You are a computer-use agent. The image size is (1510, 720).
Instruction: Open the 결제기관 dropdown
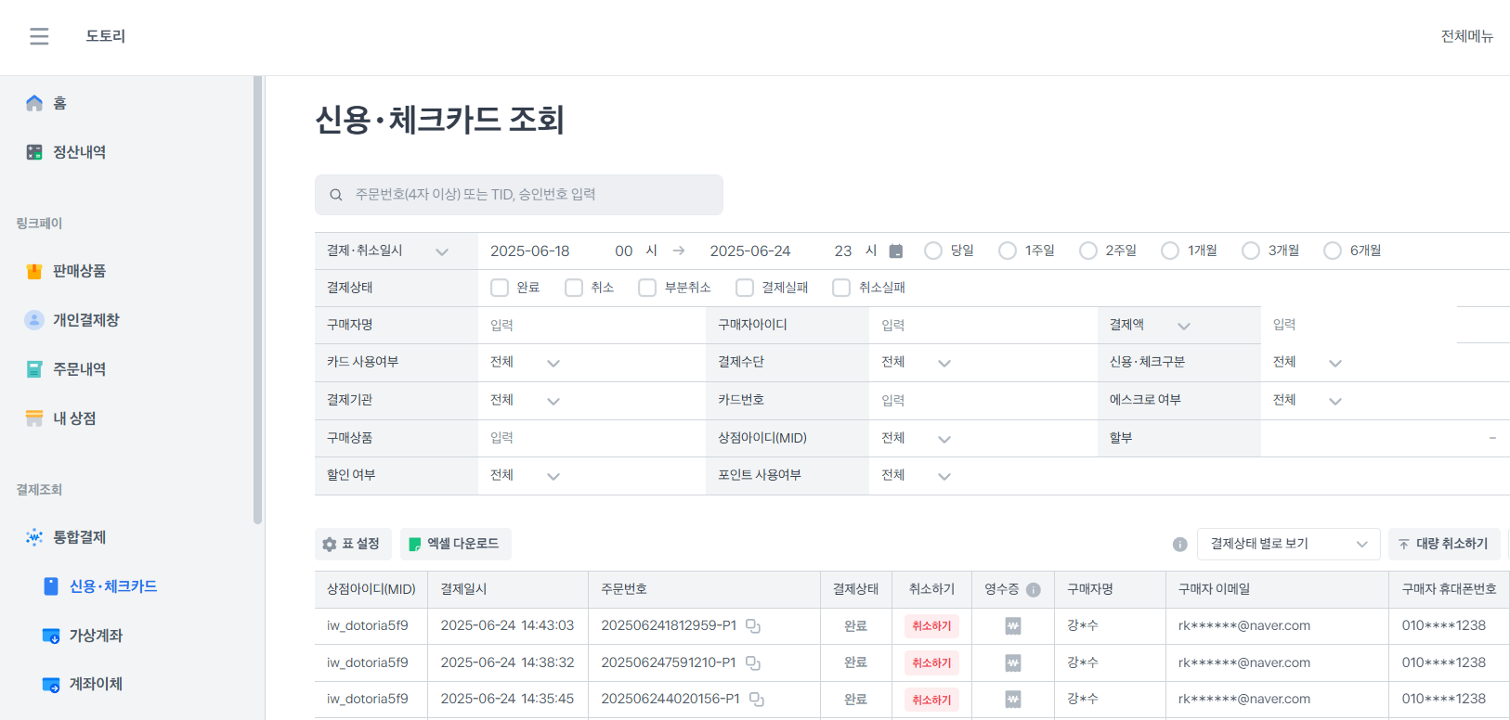click(526, 401)
